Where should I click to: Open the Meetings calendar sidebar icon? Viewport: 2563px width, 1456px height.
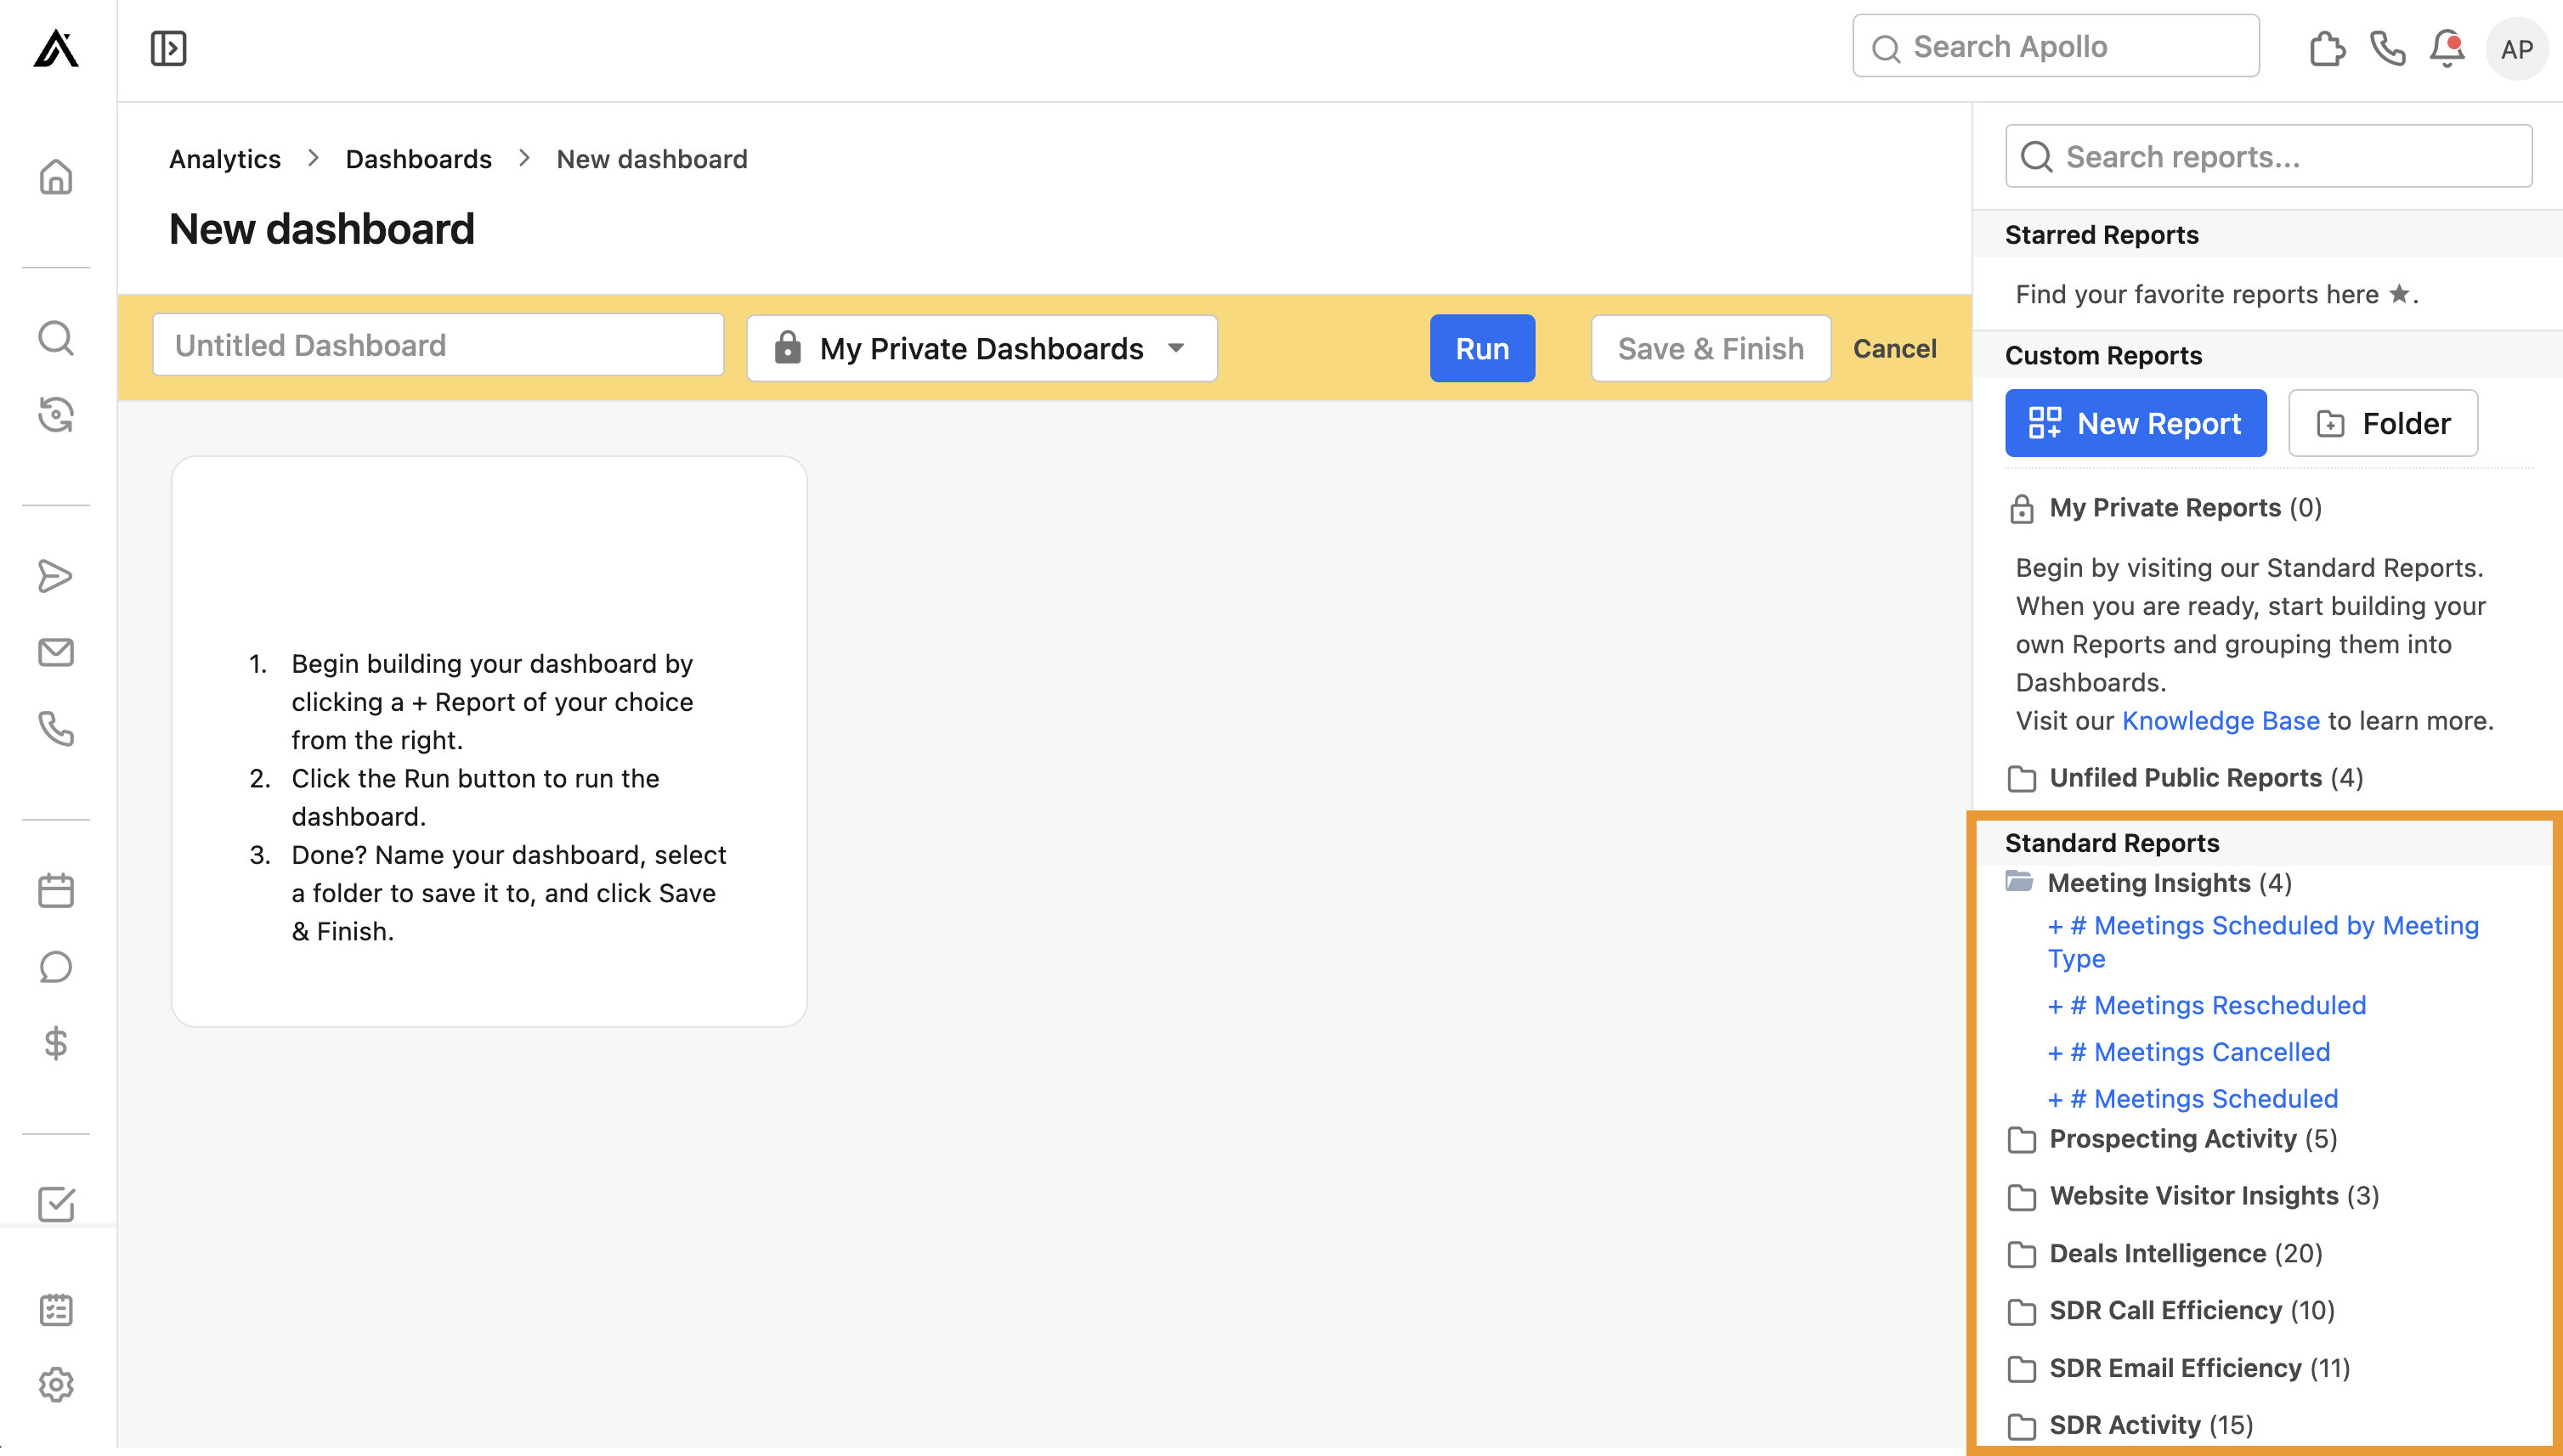pos(56,890)
